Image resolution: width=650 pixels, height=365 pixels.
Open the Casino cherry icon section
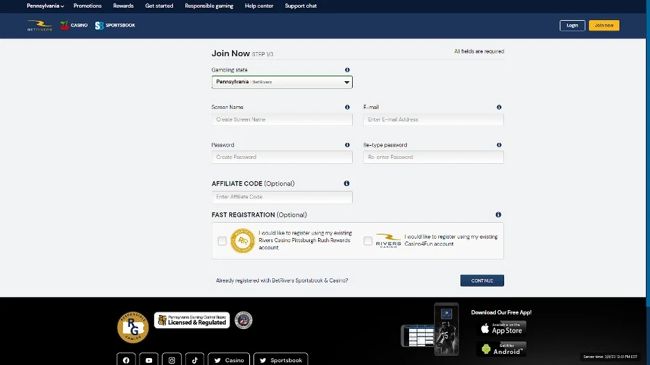pyautogui.click(x=74, y=25)
